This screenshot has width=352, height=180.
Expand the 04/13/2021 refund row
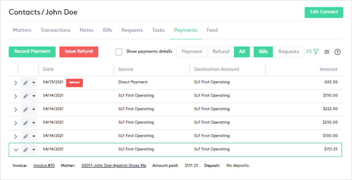[15, 83]
